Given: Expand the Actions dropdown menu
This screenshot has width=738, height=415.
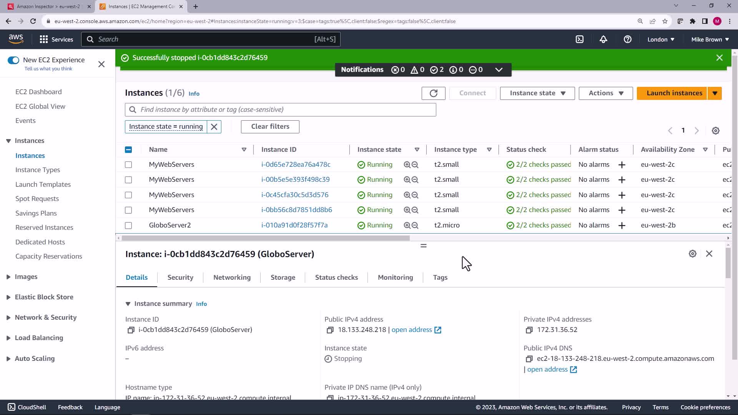Looking at the screenshot, I should [x=605, y=93].
